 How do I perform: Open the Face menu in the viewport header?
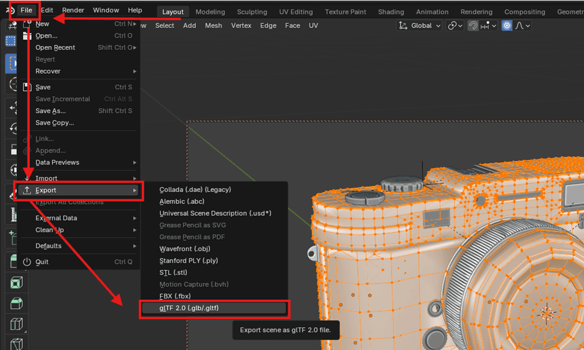[x=292, y=26]
